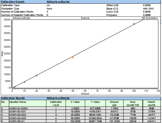
Task: Click the Calibration Level column header
Action: coord(56,103)
